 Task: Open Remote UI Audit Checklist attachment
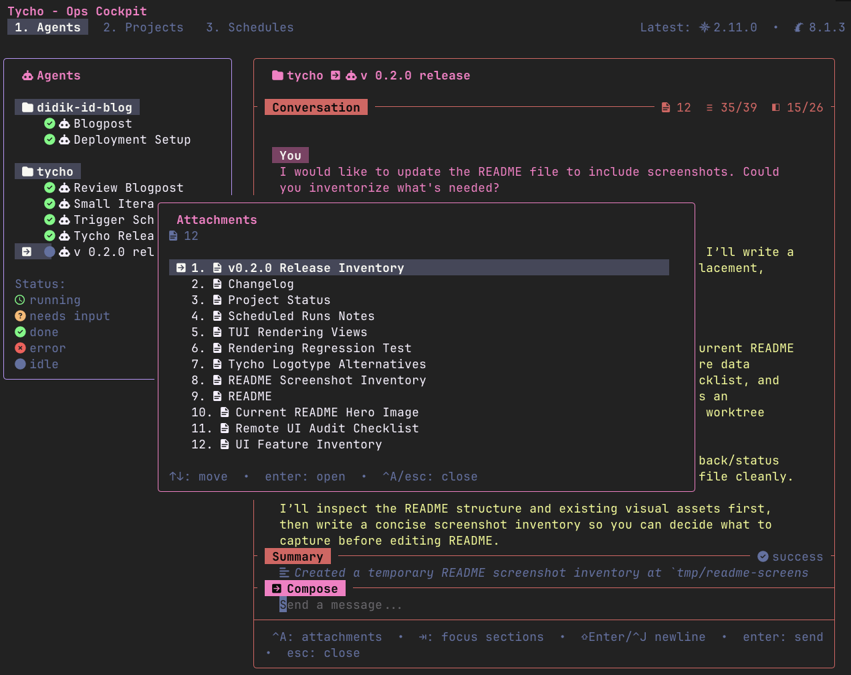click(327, 428)
